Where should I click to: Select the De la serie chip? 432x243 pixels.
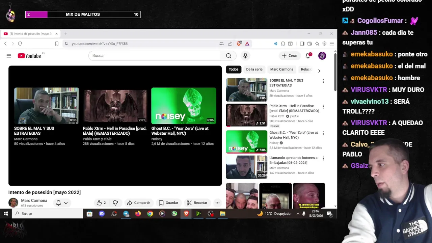254,70
